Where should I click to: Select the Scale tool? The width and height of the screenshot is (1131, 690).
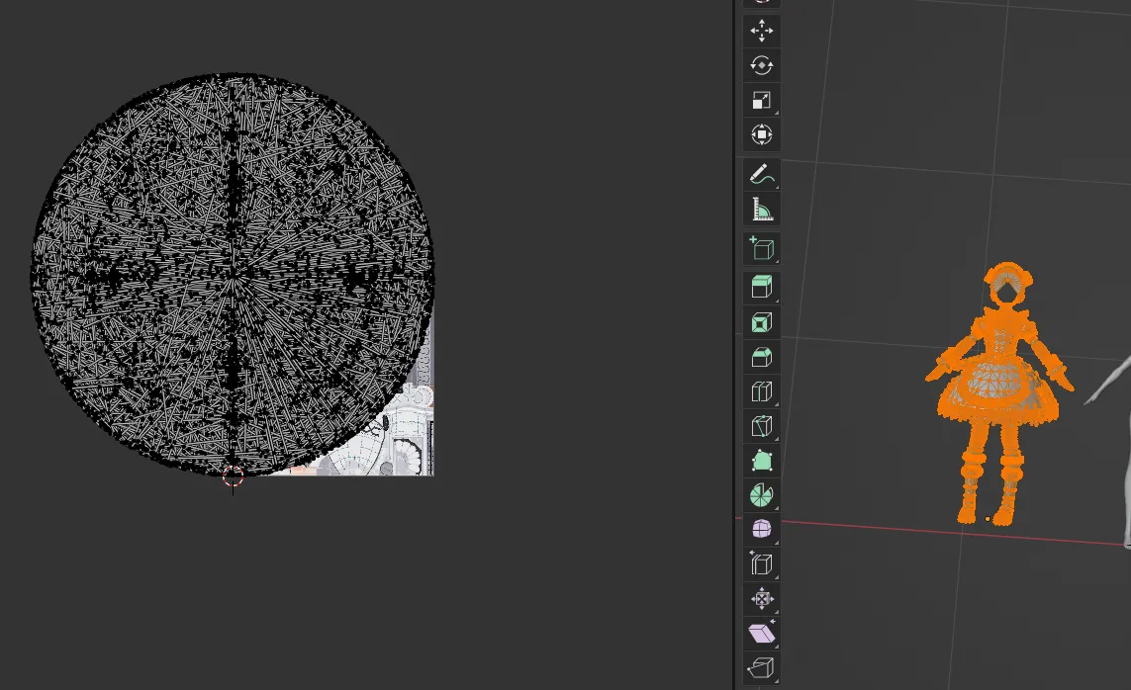click(762, 100)
